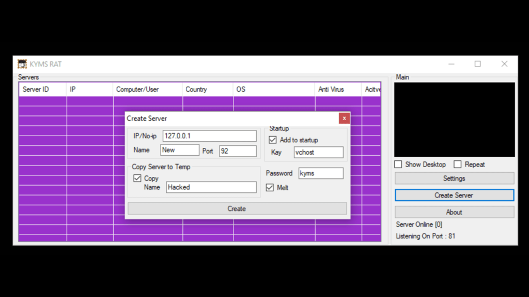
Task: Click the Kay field containing vchost
Action: click(318, 152)
